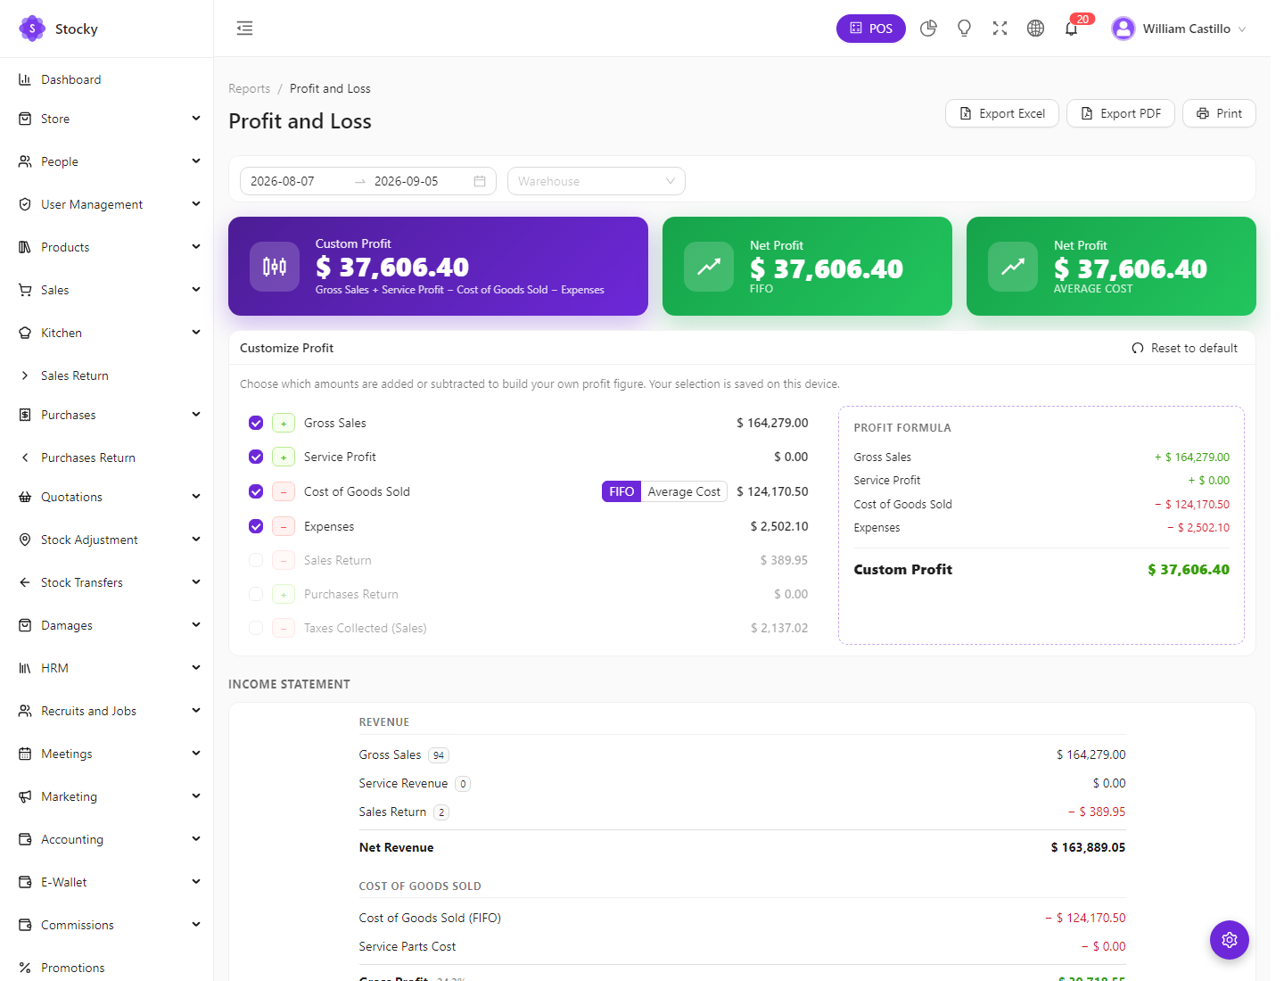Click the Store icon in sidebar
The height and width of the screenshot is (981, 1284).
pyautogui.click(x=25, y=119)
